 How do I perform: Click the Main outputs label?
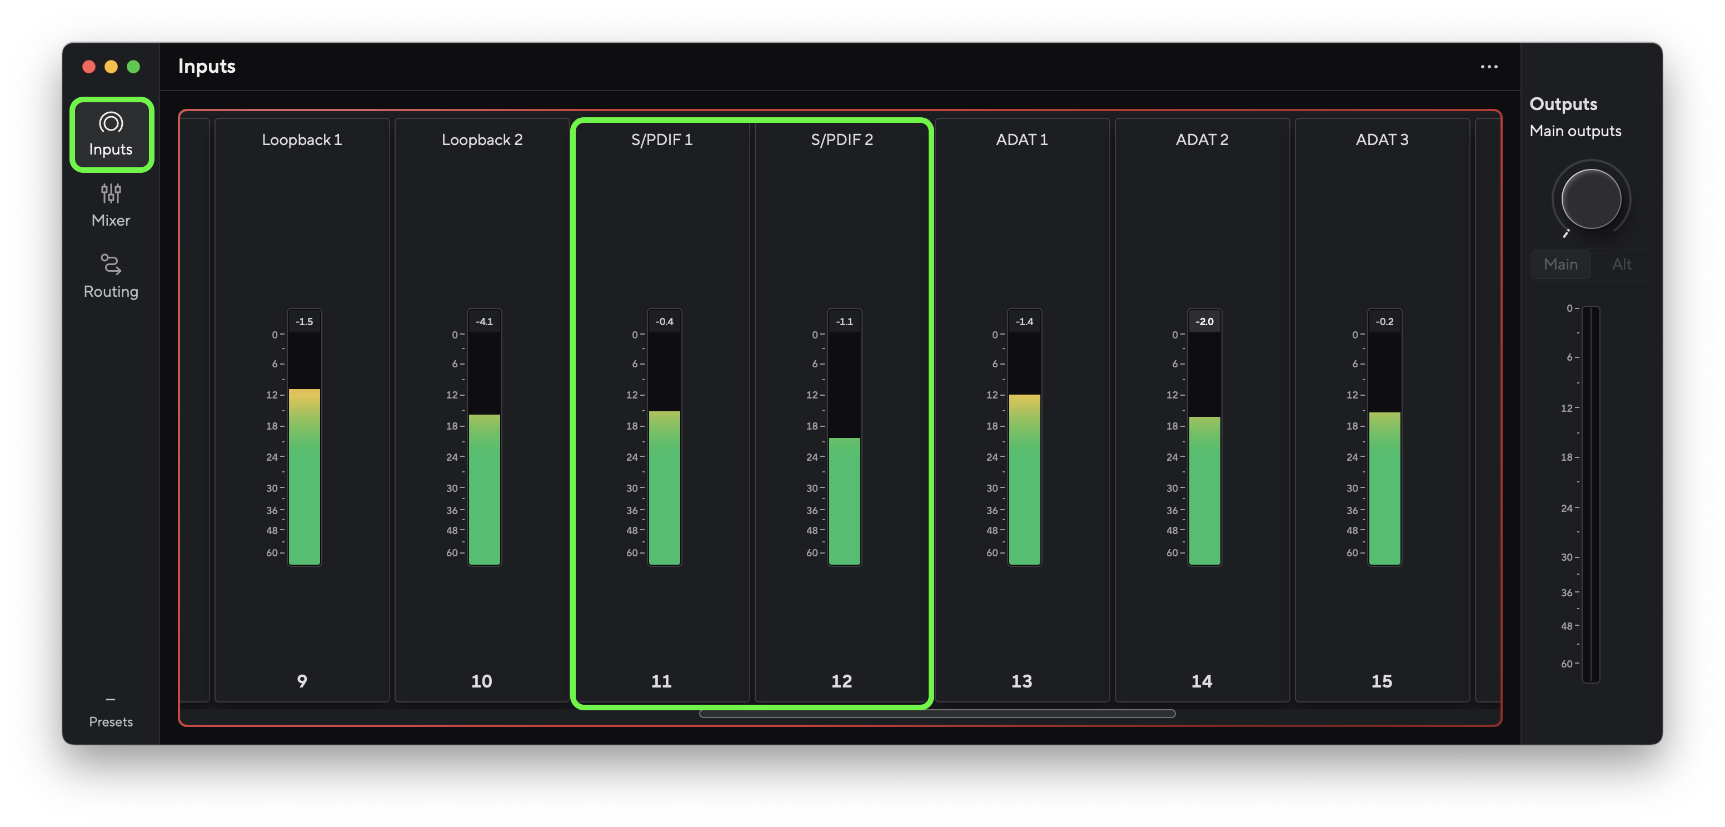click(x=1575, y=131)
